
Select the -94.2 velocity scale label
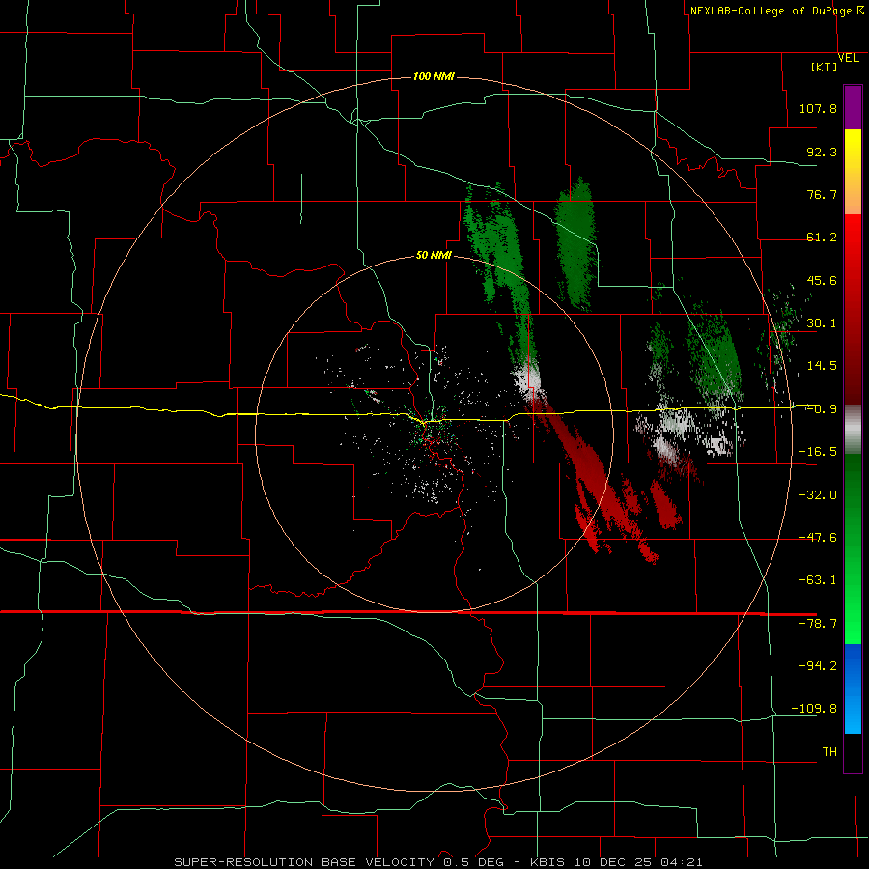818,665
